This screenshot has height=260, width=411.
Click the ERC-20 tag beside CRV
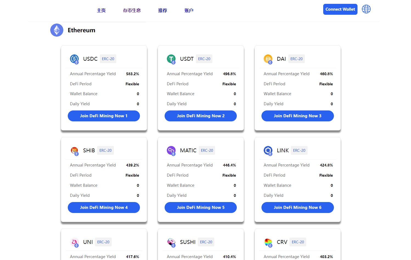pyautogui.click(x=298, y=242)
